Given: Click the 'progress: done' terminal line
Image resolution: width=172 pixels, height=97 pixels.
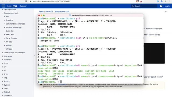Looking at the screenshot, I should click(50, 41).
